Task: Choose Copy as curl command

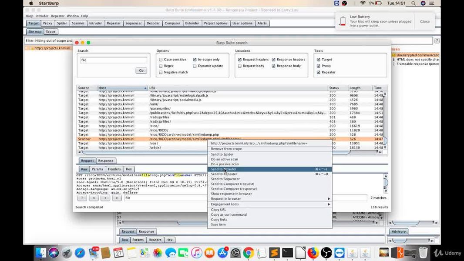Action: coord(269,214)
